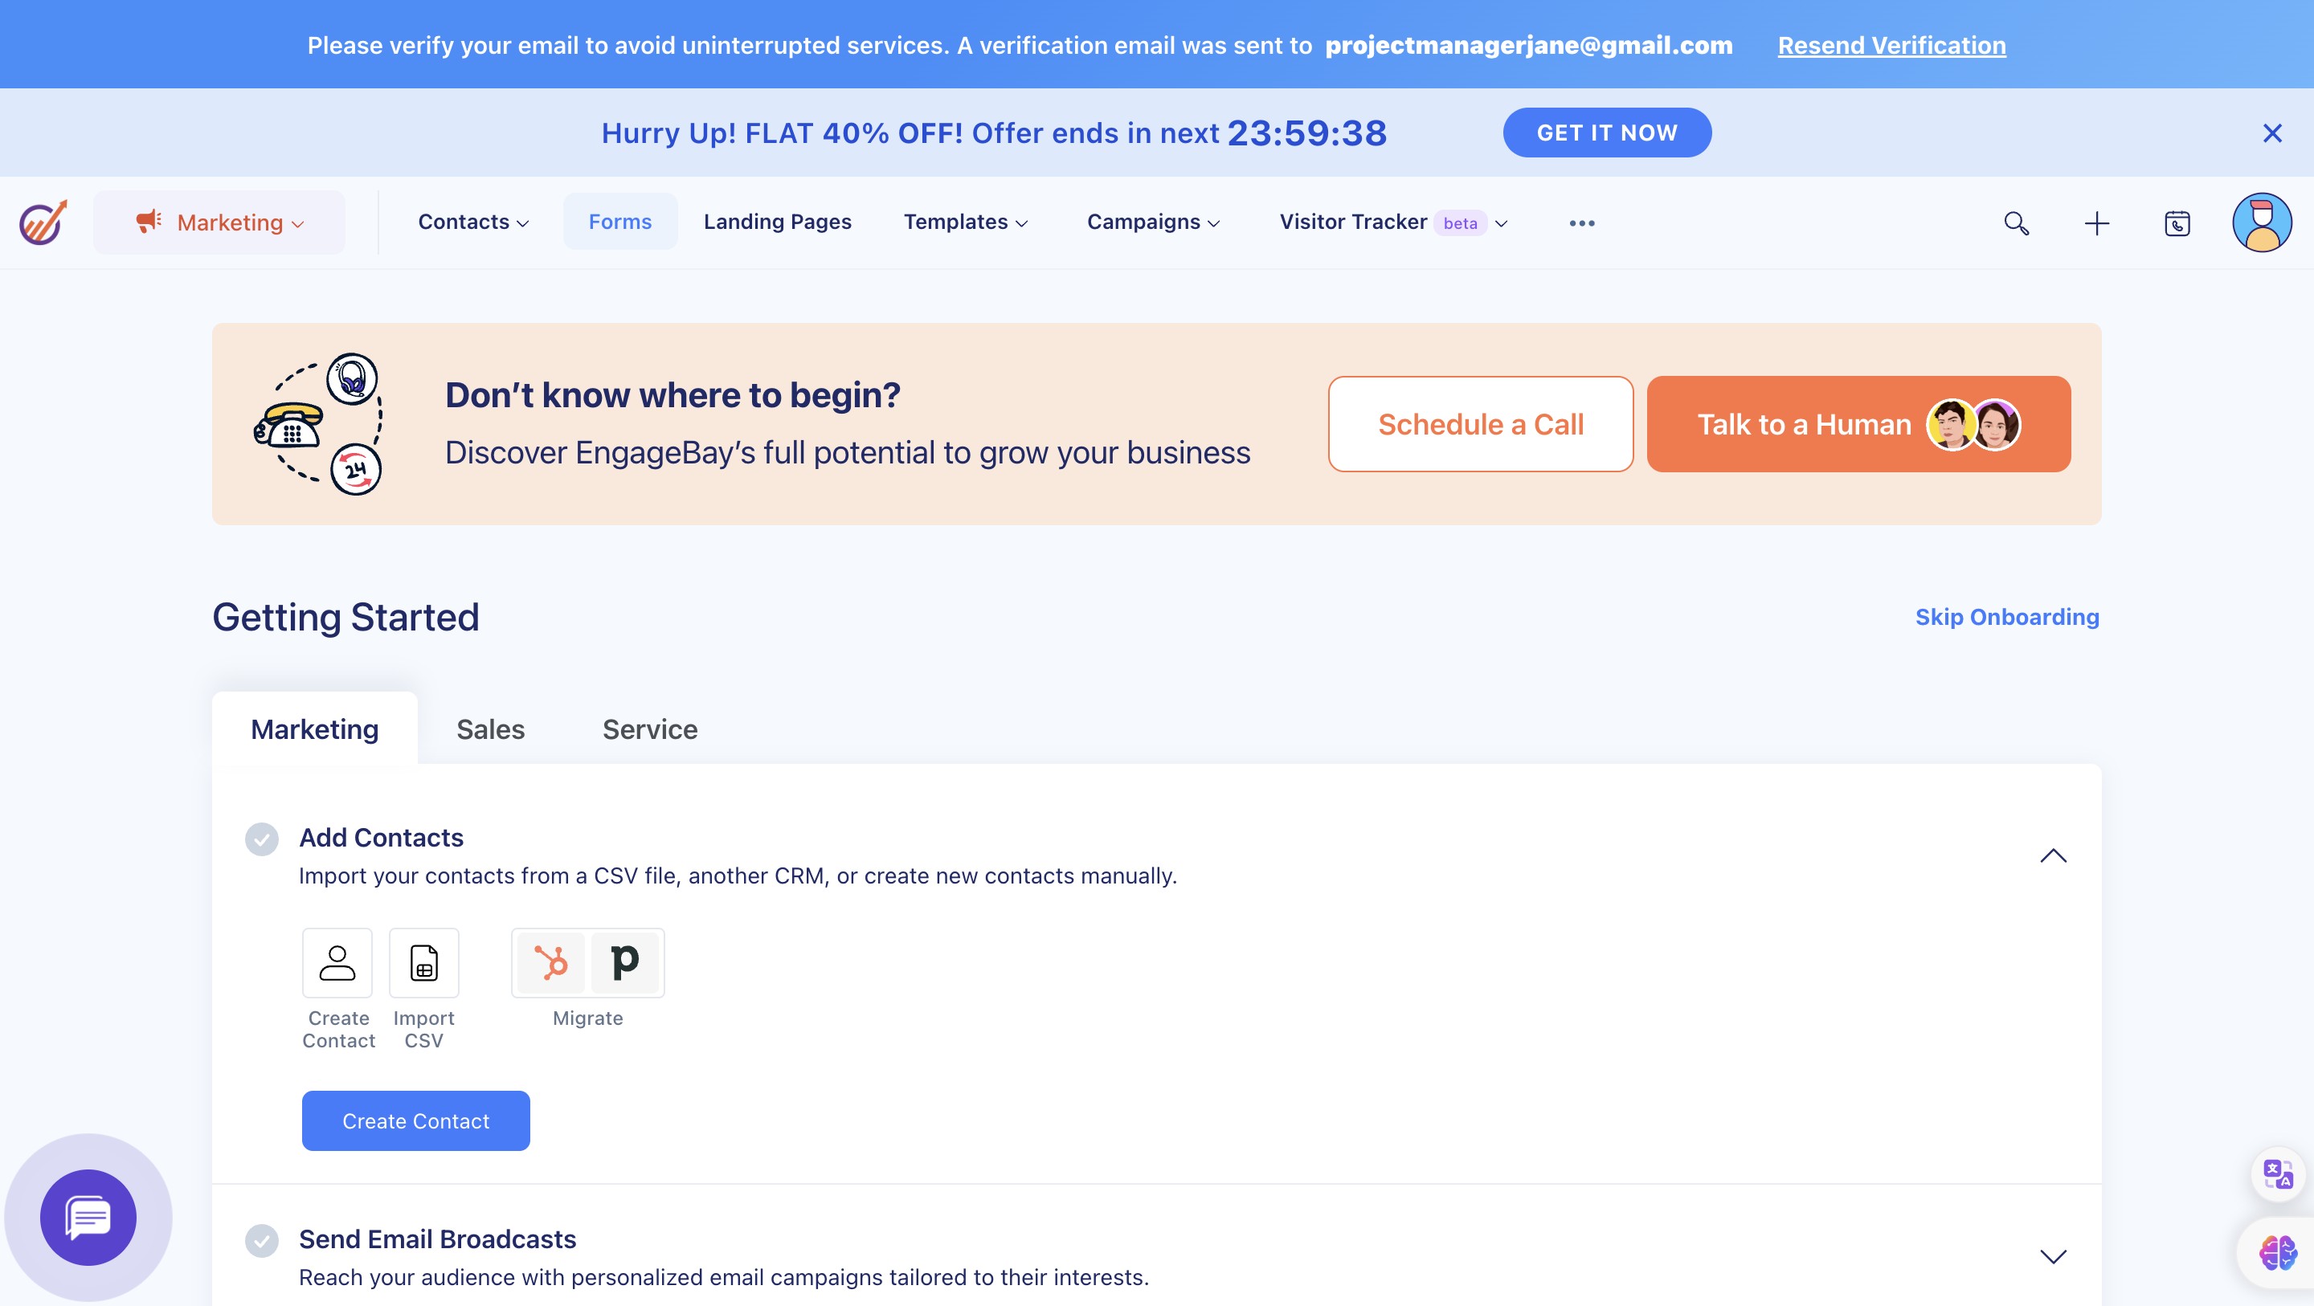Toggle the Send Email Broadcasts checkmark
2314x1306 pixels.
click(x=261, y=1240)
